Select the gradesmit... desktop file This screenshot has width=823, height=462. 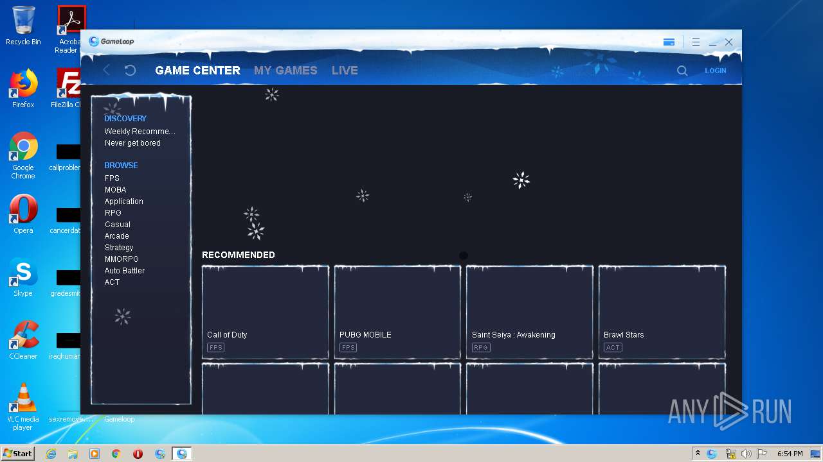click(66, 283)
